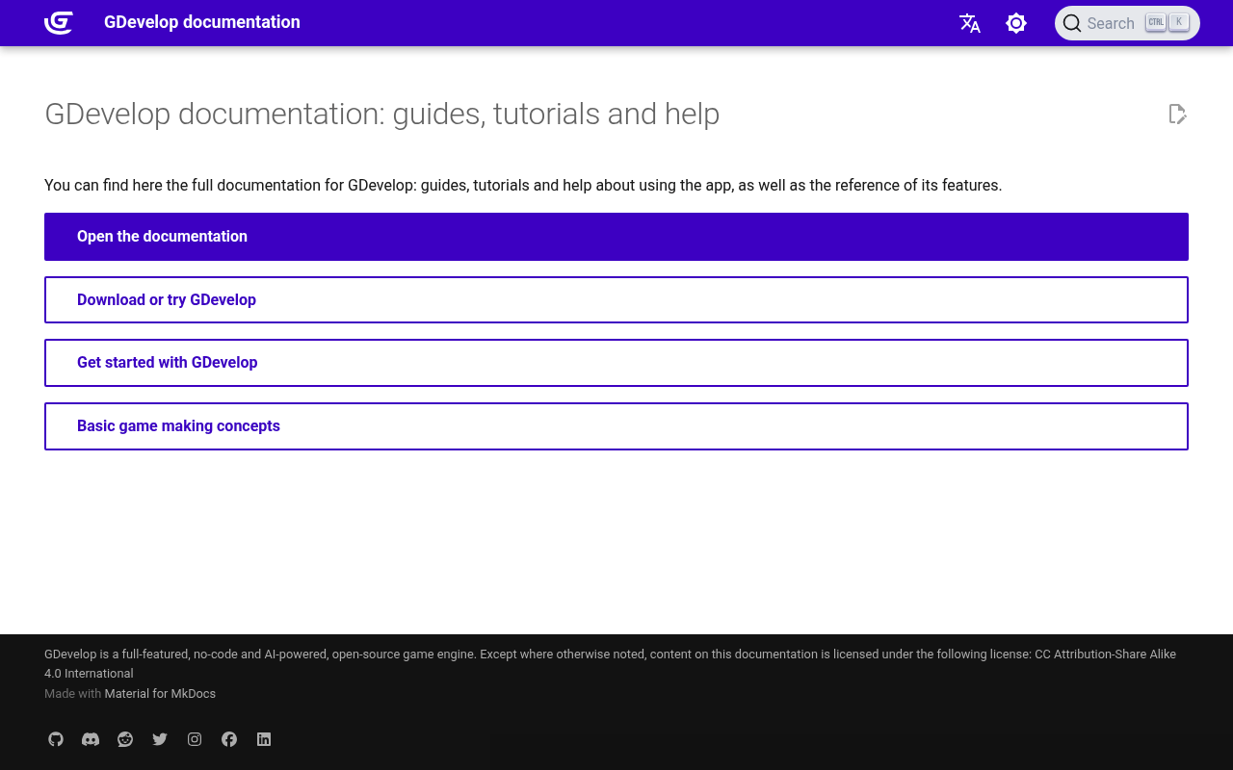The image size is (1233, 770).
Task: Open Download or try GDevelop
Action: 616,299
